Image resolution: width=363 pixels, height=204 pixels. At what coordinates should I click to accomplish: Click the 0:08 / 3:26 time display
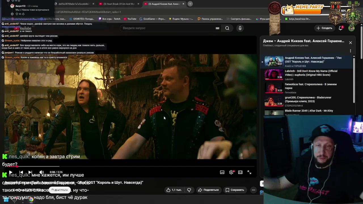click(56, 172)
